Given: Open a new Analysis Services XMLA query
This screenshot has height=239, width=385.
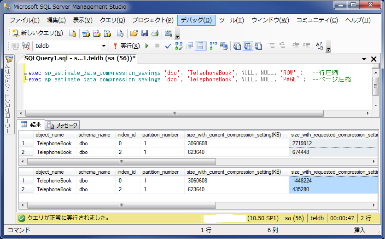Looking at the screenshot, I should point(107,33).
